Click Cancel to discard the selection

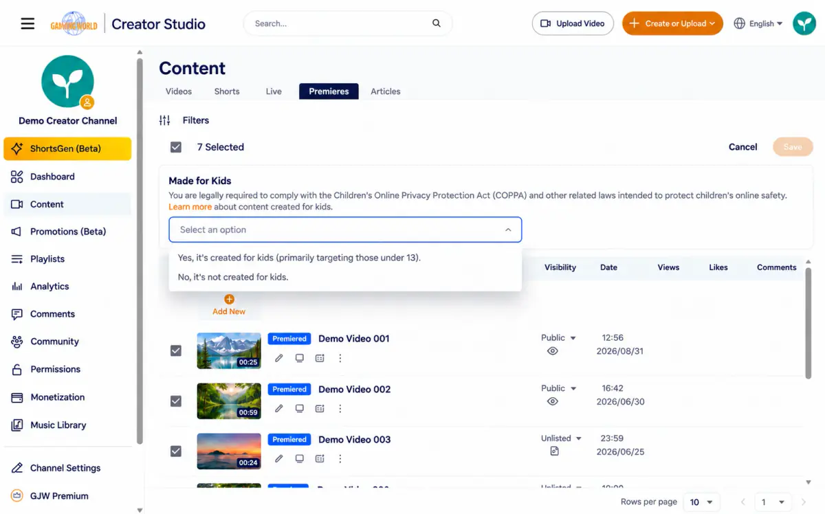click(x=742, y=147)
